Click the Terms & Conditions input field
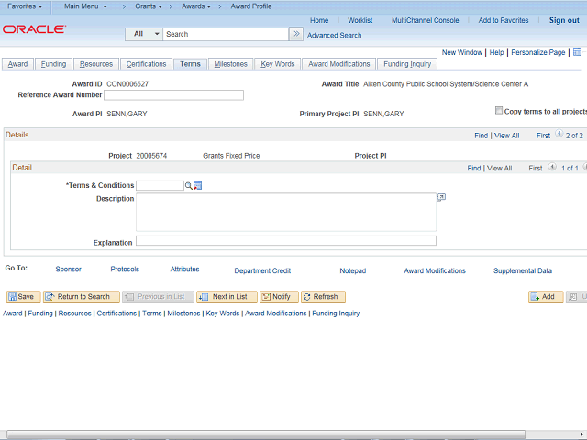 click(x=160, y=185)
